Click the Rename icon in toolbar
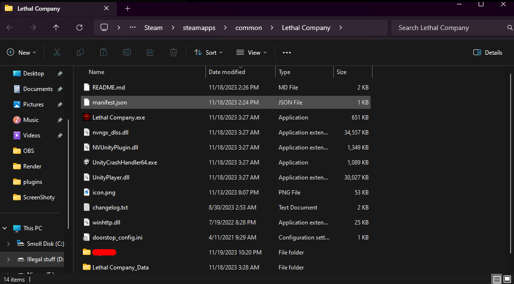 click(127, 52)
